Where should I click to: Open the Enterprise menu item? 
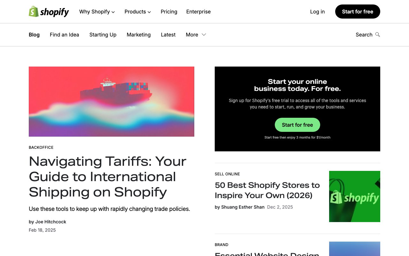pyautogui.click(x=198, y=12)
